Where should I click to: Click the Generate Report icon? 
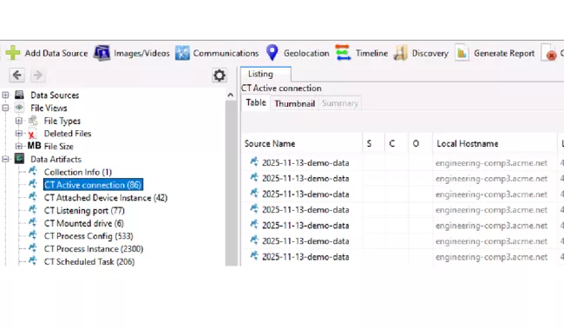click(x=462, y=53)
